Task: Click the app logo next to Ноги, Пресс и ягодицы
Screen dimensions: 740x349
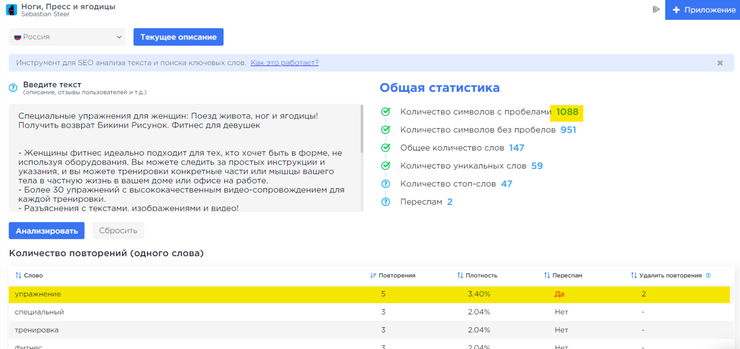Action: (11, 10)
